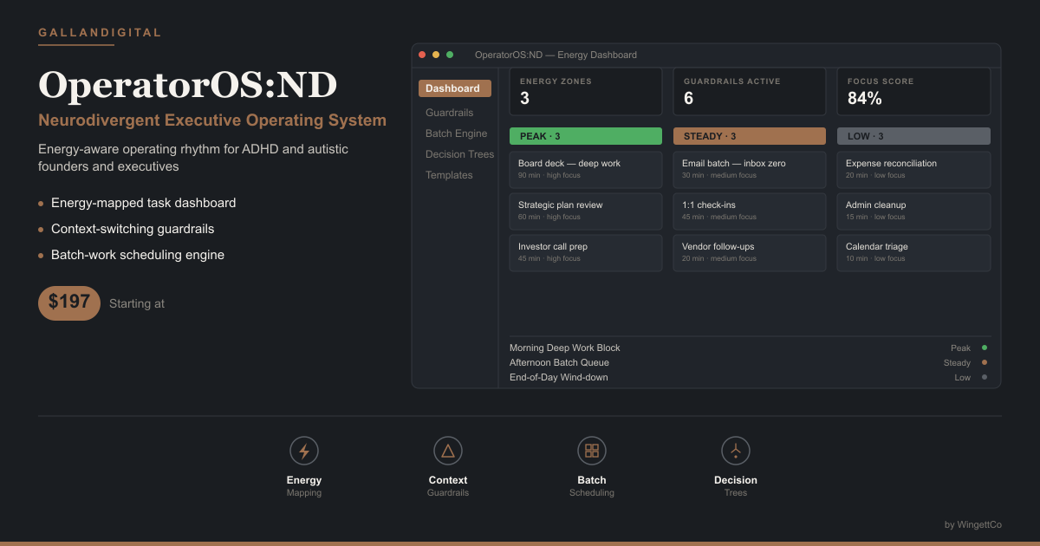Image resolution: width=1040 pixels, height=546 pixels.
Task: Select the Afternoon Batch Queue row
Action: pyautogui.click(x=750, y=362)
